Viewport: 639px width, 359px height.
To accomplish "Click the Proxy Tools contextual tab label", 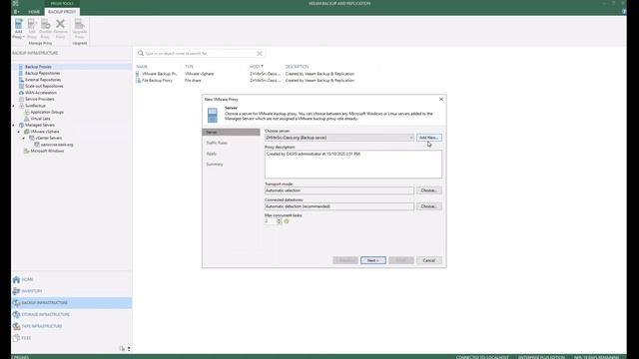I will pos(62,3).
